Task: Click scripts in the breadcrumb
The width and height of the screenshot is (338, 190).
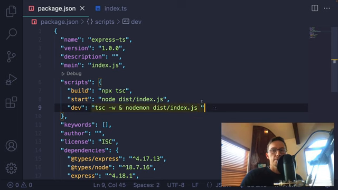Action: [105, 22]
